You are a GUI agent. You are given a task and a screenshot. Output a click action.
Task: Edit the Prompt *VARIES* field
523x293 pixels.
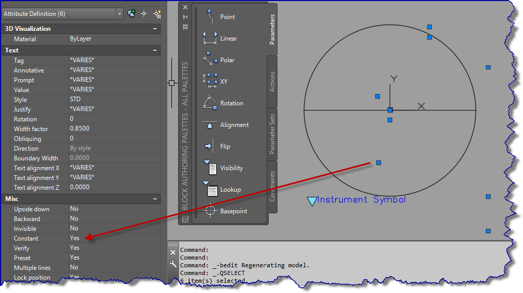[114, 80]
